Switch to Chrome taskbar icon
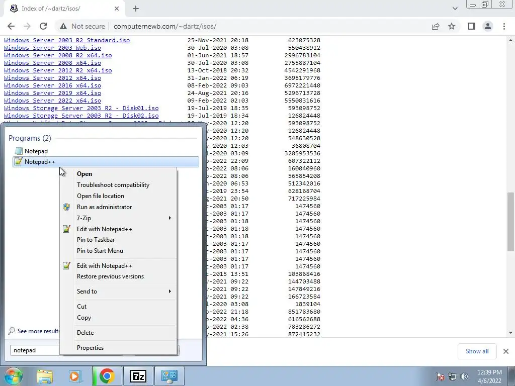515x386 pixels. click(107, 376)
